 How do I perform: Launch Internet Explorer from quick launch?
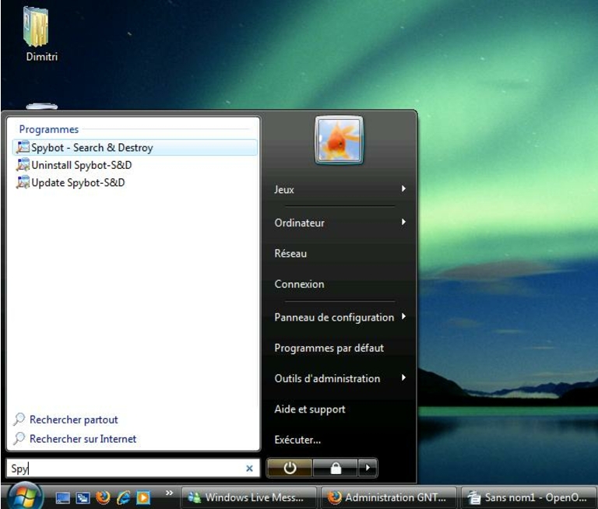(123, 497)
